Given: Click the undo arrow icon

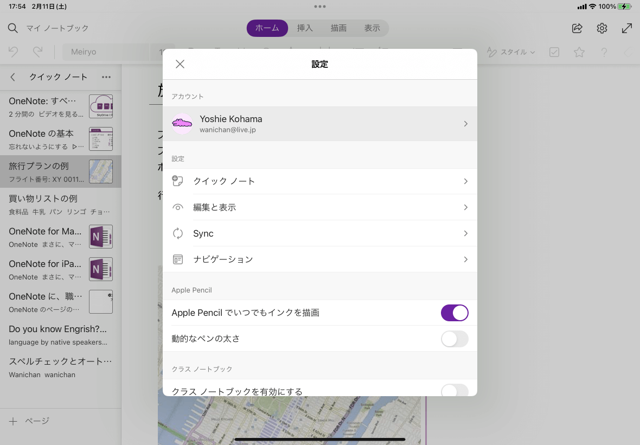Looking at the screenshot, I should (13, 52).
